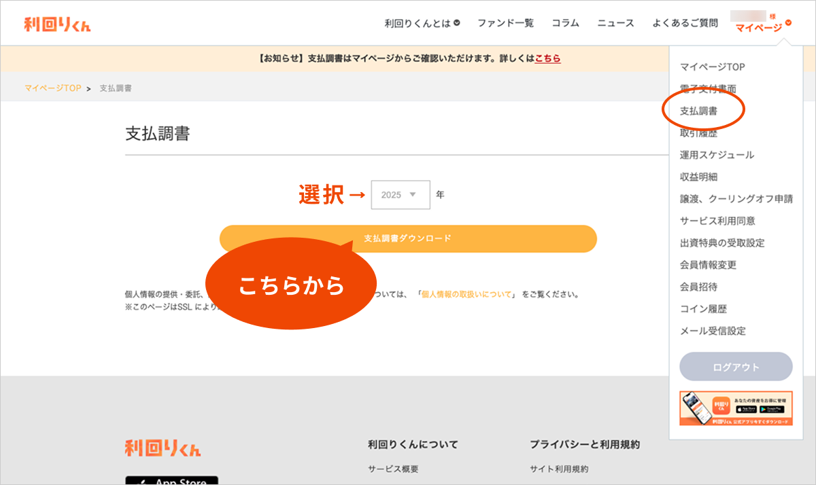Image resolution: width=816 pixels, height=485 pixels.
Task: Choose 会員情報変更 in the menu
Action: (x=708, y=265)
